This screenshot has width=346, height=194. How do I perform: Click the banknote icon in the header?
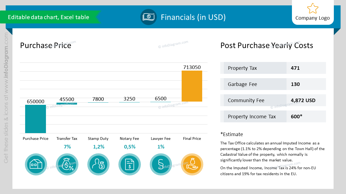click(x=148, y=17)
